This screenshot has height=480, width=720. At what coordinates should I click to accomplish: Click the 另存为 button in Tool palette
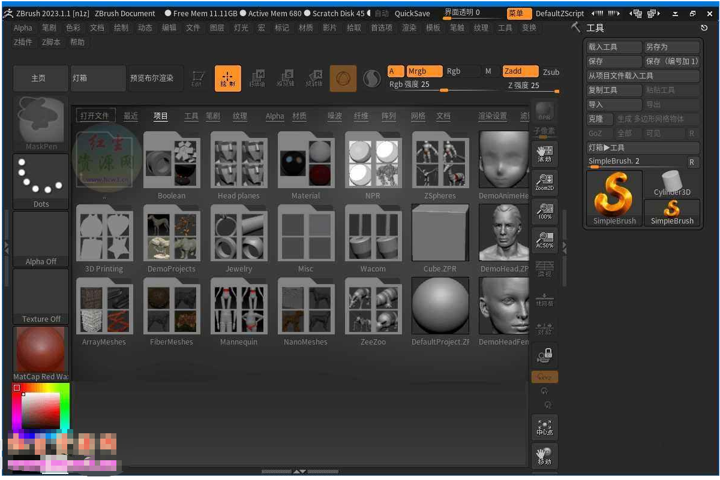[x=673, y=46]
